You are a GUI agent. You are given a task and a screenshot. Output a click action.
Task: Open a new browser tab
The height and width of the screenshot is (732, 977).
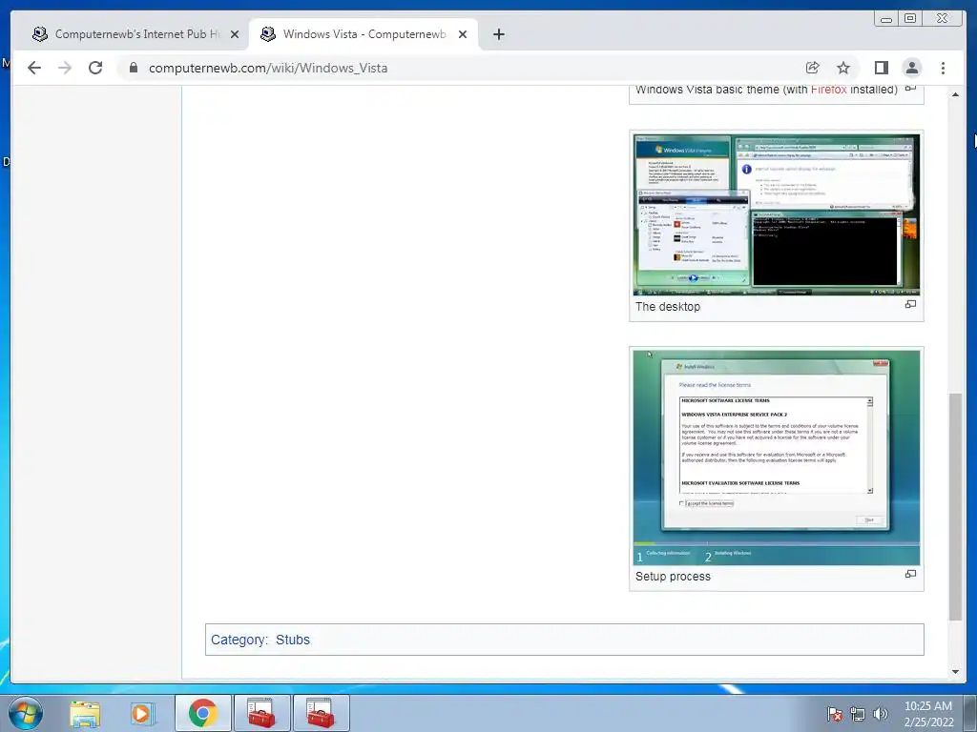(498, 34)
